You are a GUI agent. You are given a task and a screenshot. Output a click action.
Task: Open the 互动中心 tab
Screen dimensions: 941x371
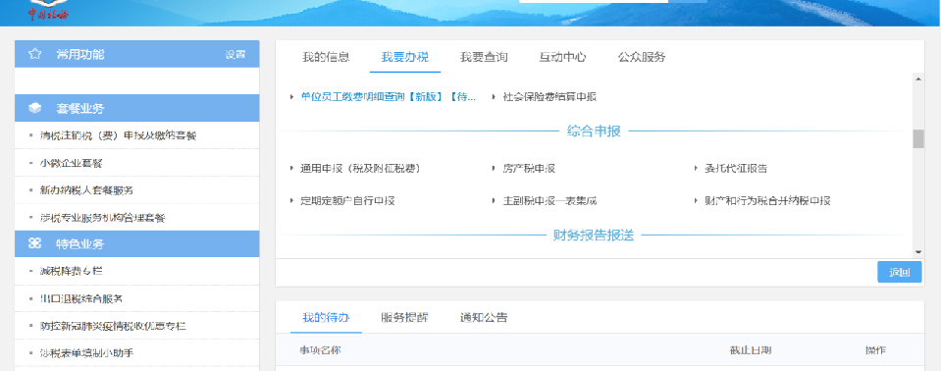562,57
